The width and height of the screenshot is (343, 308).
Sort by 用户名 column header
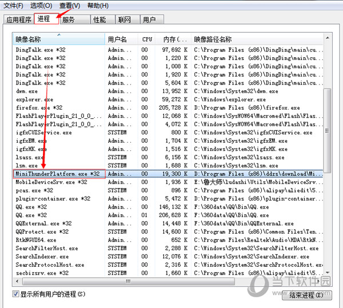click(121, 39)
